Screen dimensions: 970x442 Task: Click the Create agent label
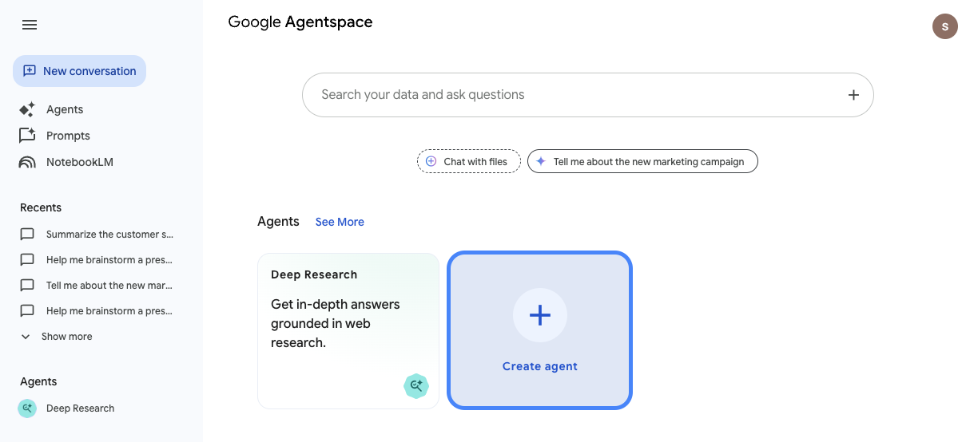point(540,366)
